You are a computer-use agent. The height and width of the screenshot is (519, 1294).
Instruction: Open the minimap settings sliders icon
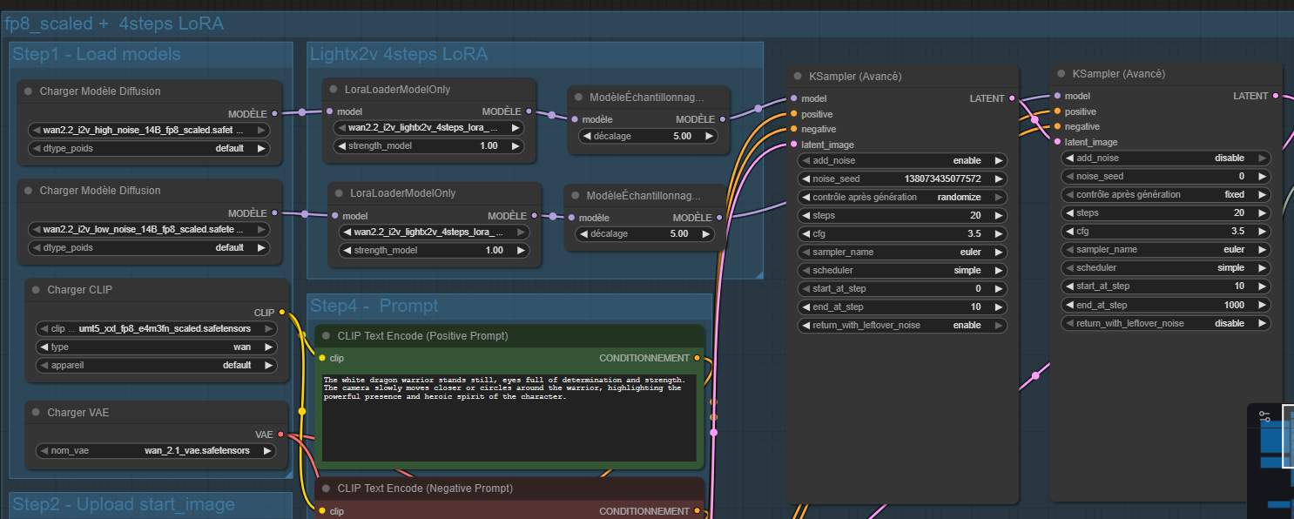pyautogui.click(x=1264, y=417)
